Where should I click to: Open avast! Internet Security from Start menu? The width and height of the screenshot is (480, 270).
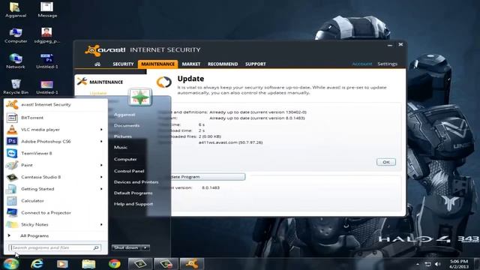(x=55, y=105)
